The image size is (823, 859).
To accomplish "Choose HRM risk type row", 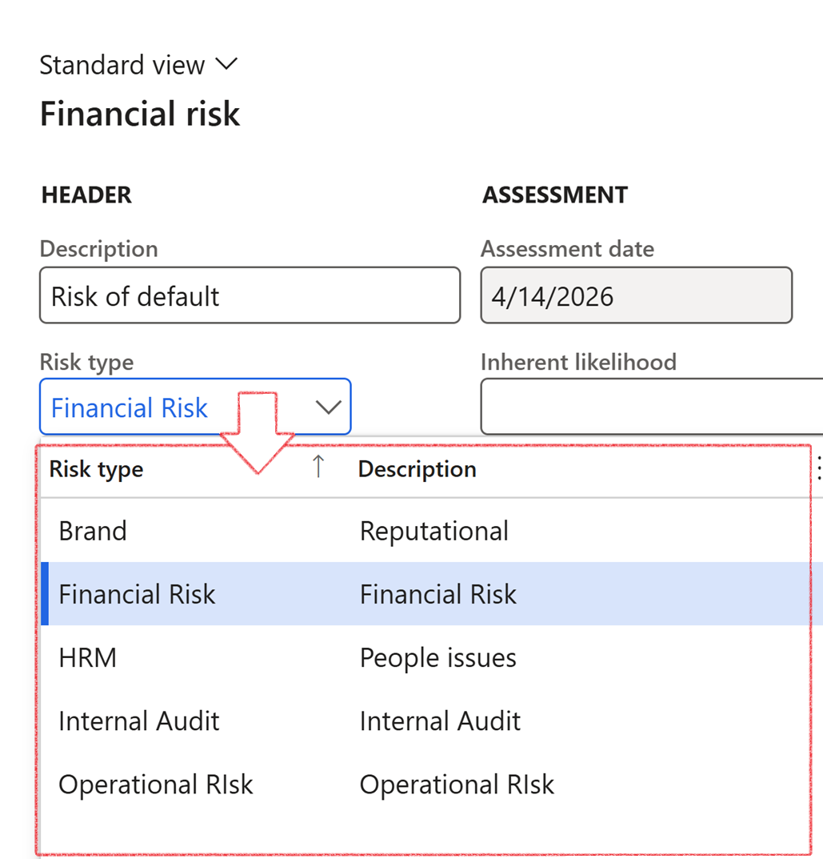I will 88,658.
